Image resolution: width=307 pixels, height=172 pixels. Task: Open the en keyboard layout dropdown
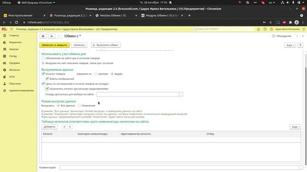coord(272,2)
